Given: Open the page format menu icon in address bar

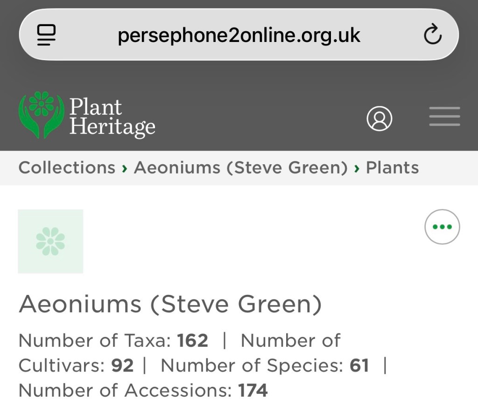Looking at the screenshot, I should point(46,35).
